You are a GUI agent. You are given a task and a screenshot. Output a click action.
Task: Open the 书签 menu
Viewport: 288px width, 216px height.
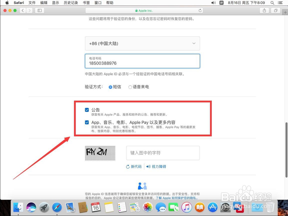click(x=86, y=3)
